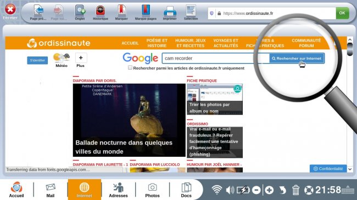Viewport: 357px width, 200px height.
Task: Click the undo arrow icon
Action: pyautogui.click(x=282, y=190)
